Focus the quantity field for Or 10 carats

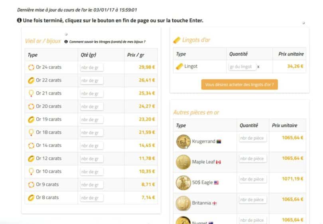(92, 172)
